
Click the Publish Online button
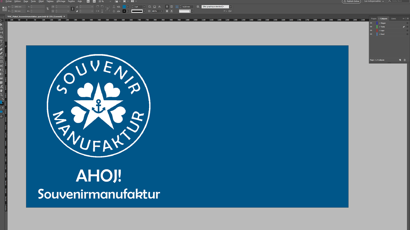pyautogui.click(x=351, y=1)
